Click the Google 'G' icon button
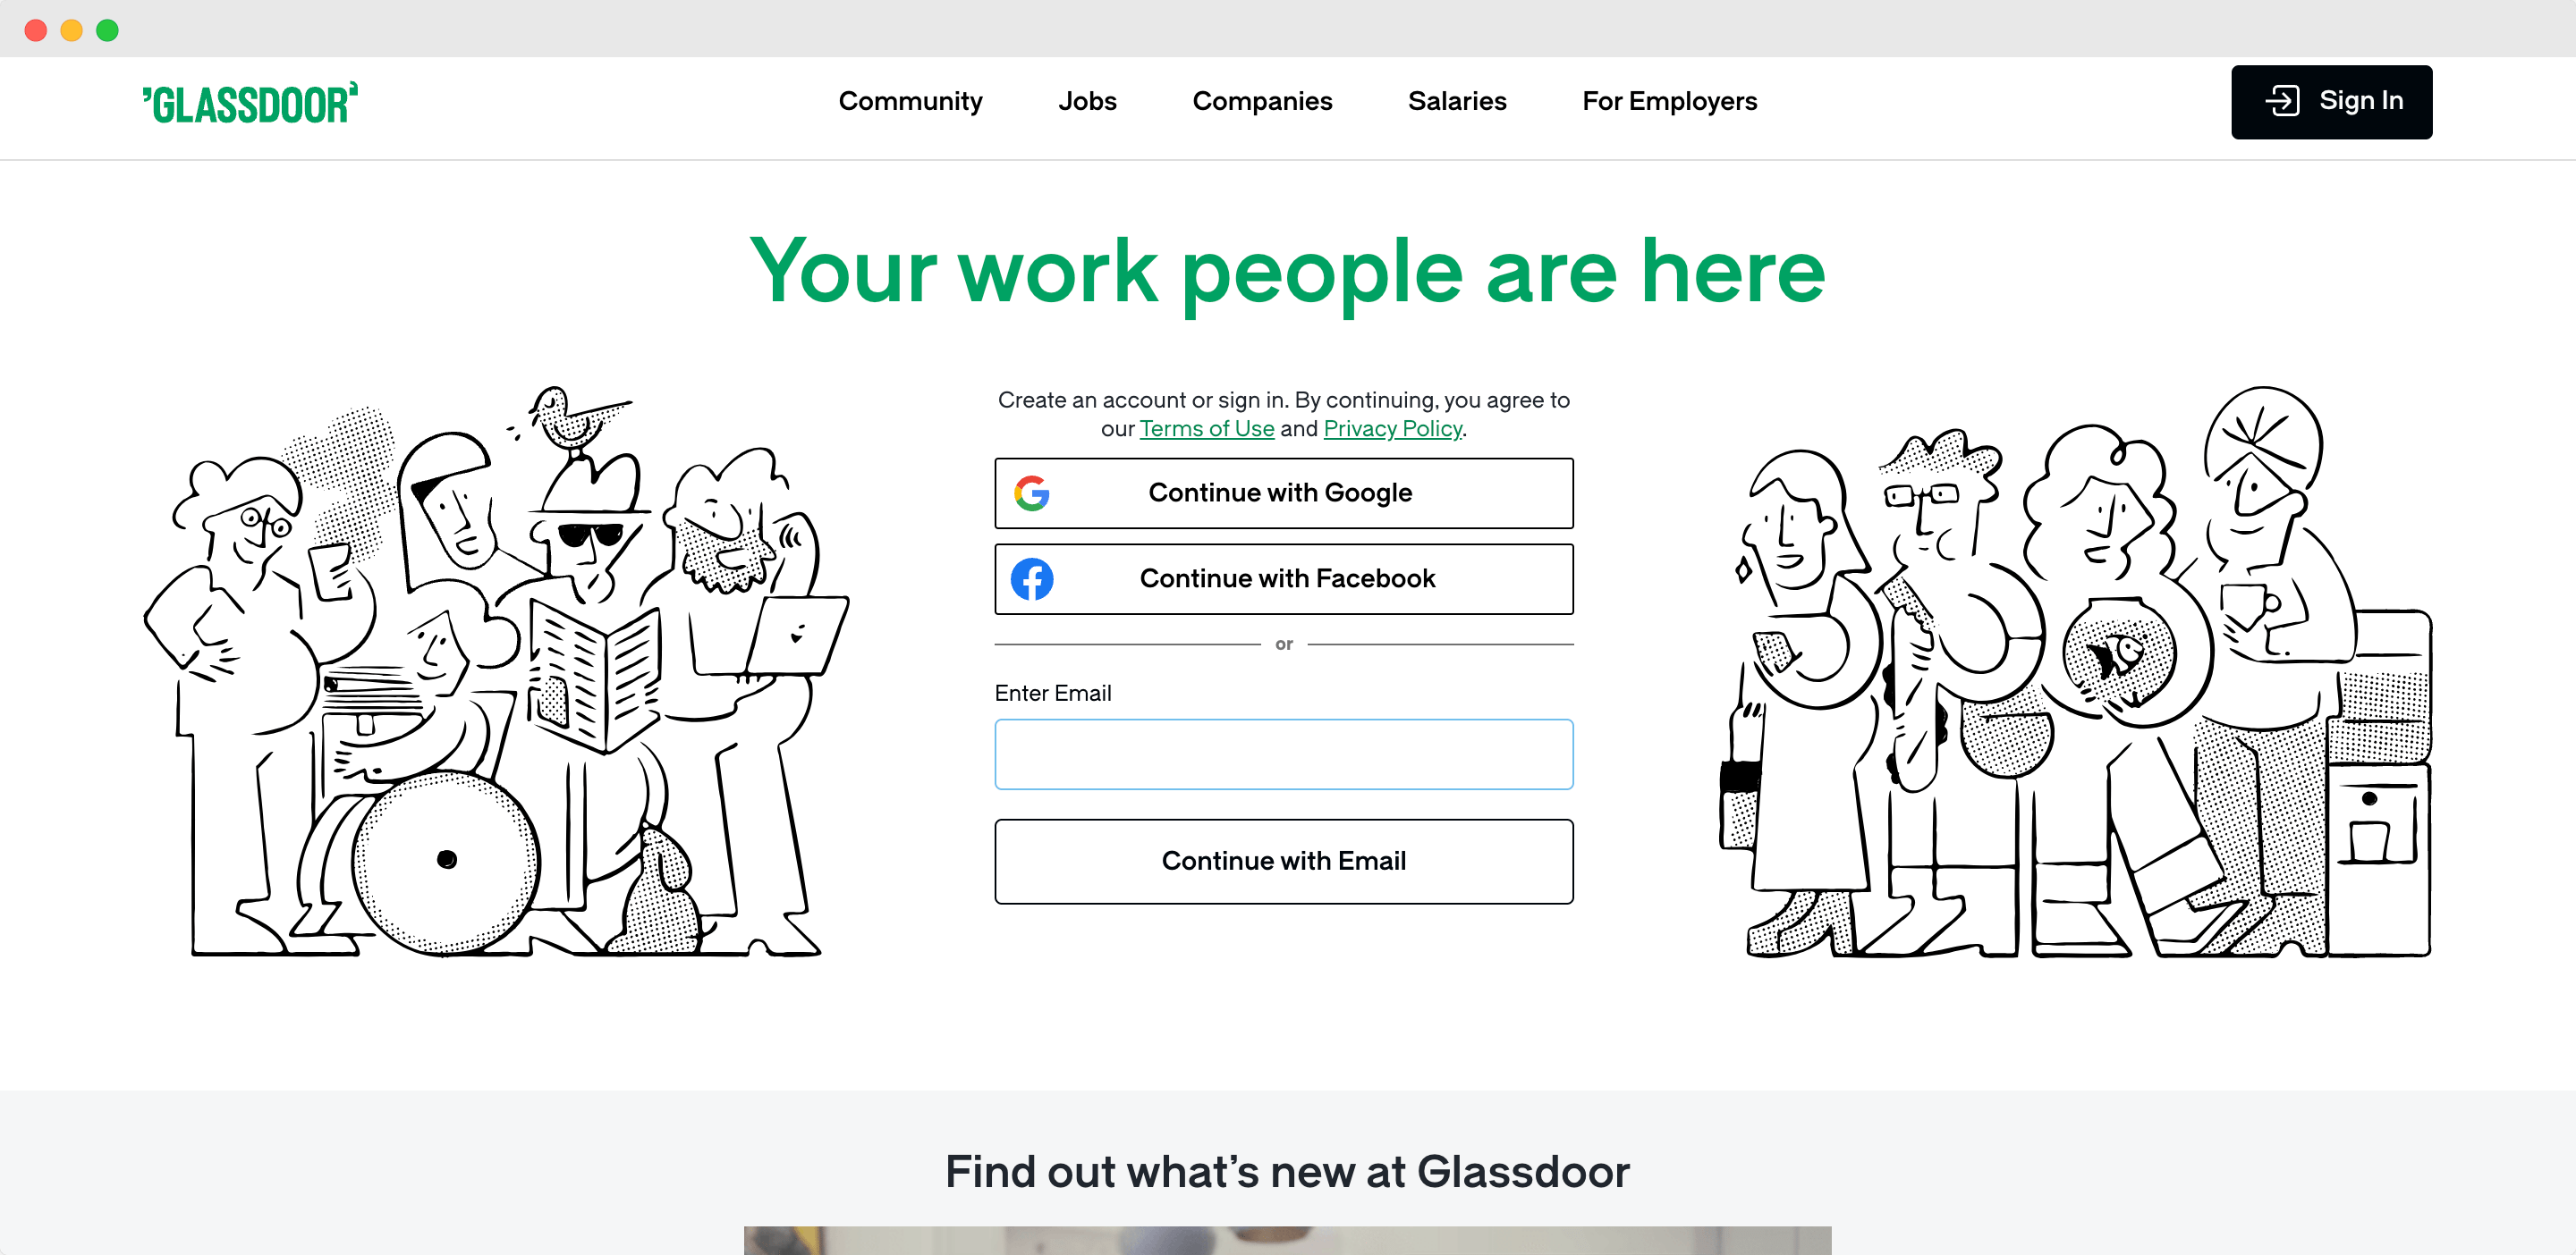 pyautogui.click(x=1029, y=493)
